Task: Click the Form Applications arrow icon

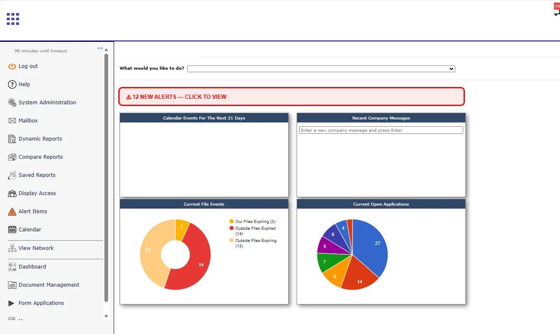Action: tap(11, 303)
